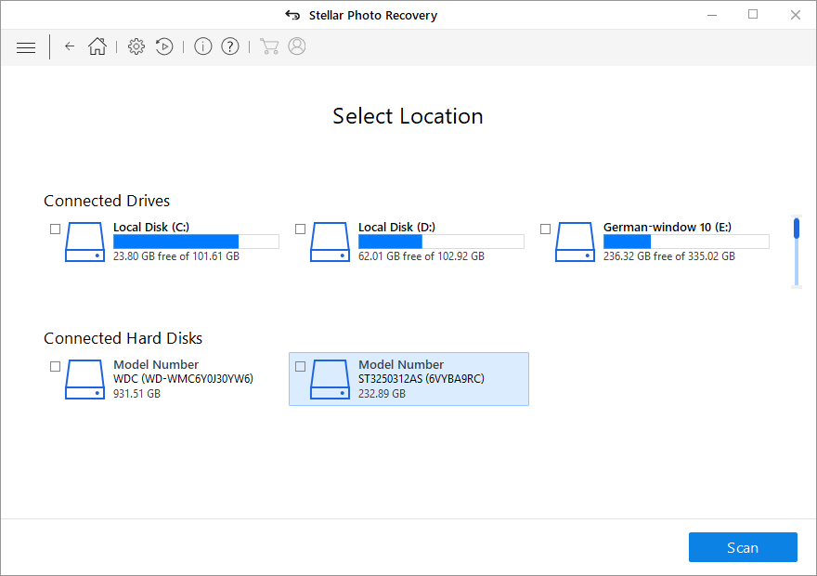Click the Connected Drives vertical scrollbar
The image size is (817, 576).
coord(797,253)
